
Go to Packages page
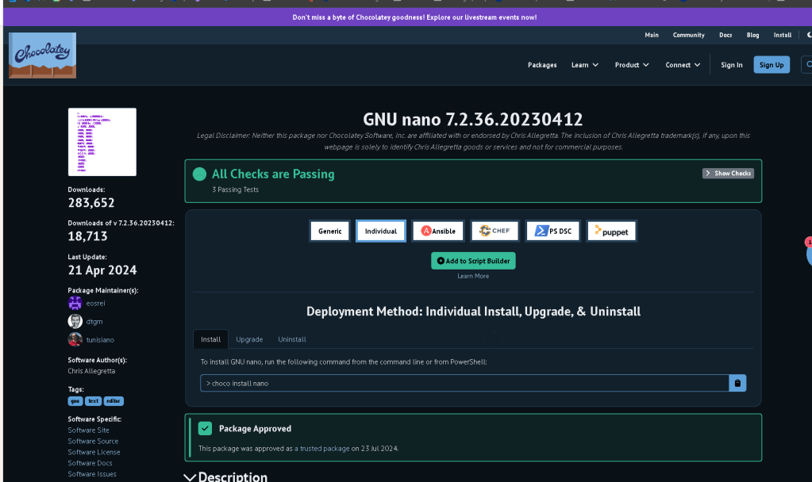[x=542, y=65]
